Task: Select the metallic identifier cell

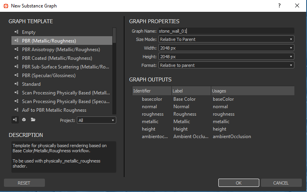Action: (x=150, y=122)
